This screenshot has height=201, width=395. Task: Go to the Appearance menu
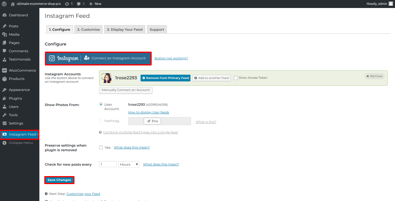coord(20,90)
